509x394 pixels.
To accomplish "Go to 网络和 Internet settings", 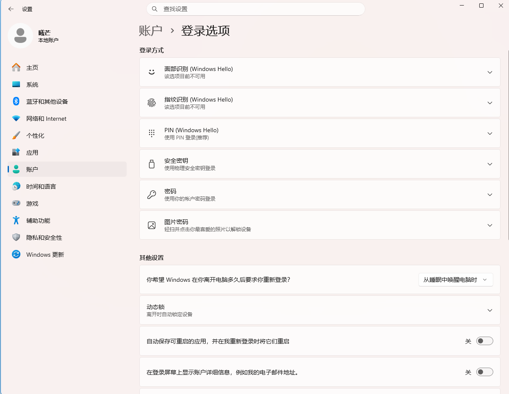I will (67, 119).
